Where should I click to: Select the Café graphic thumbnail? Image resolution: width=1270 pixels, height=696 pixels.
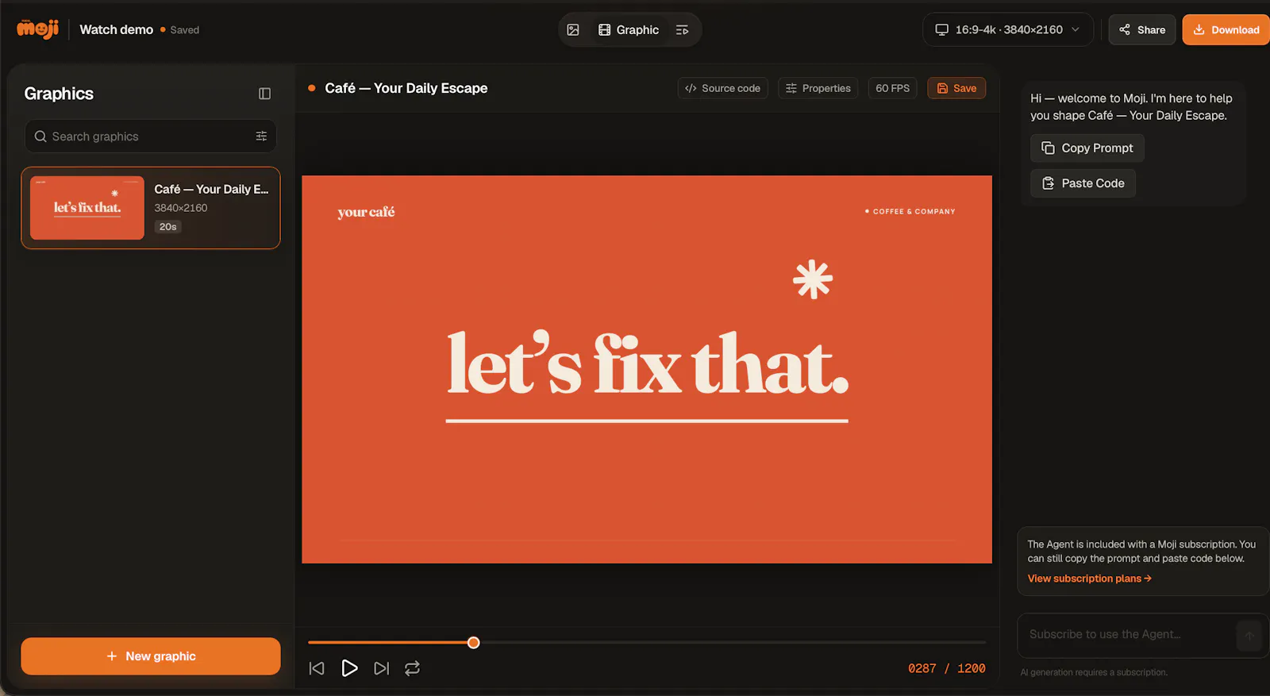coord(87,208)
